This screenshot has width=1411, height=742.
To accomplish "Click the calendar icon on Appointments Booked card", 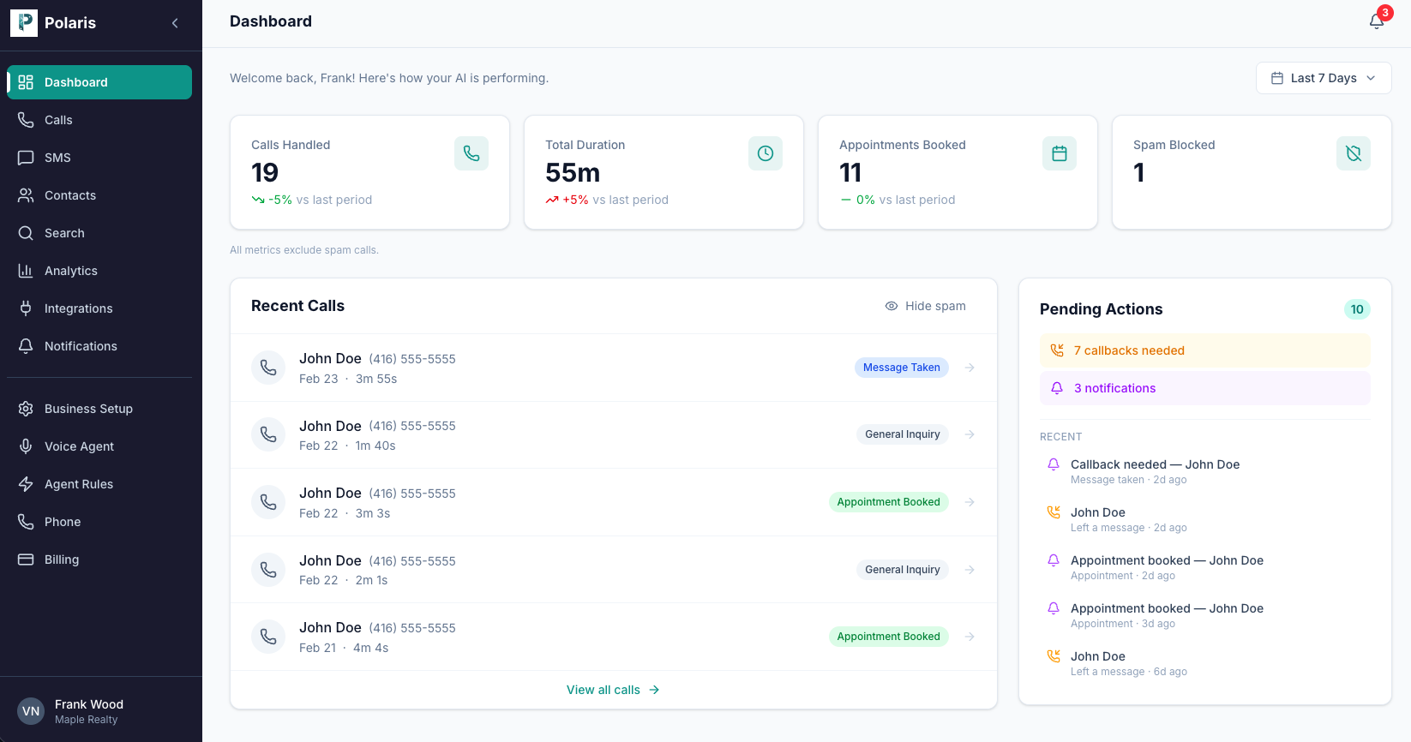I will pos(1060,153).
